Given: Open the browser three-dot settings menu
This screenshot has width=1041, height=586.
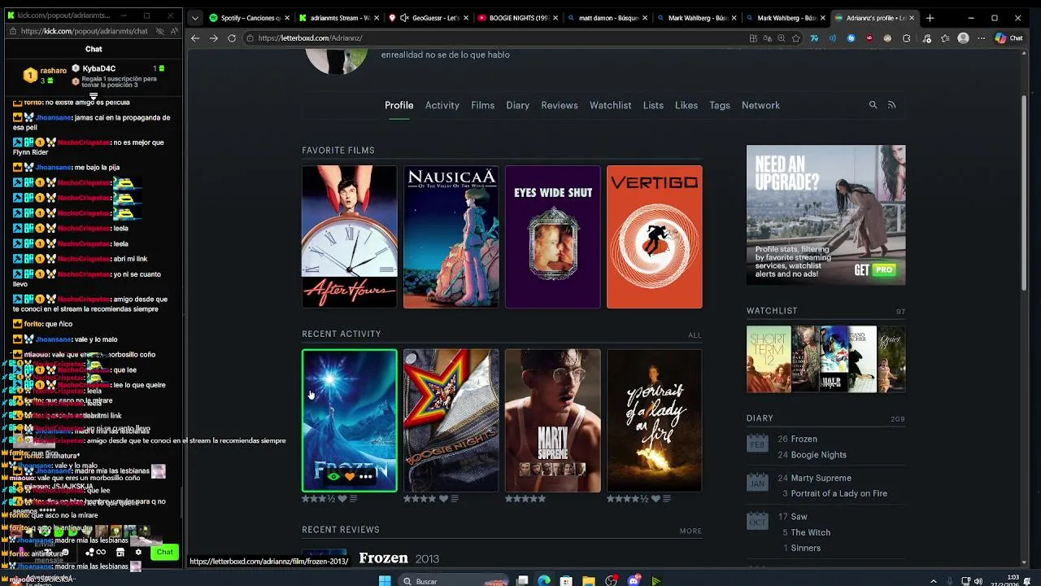Looking at the screenshot, I should tap(982, 38).
